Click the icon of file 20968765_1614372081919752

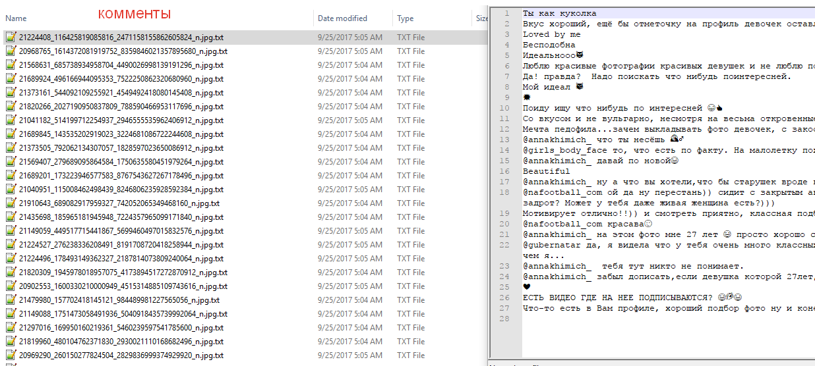coord(11,51)
